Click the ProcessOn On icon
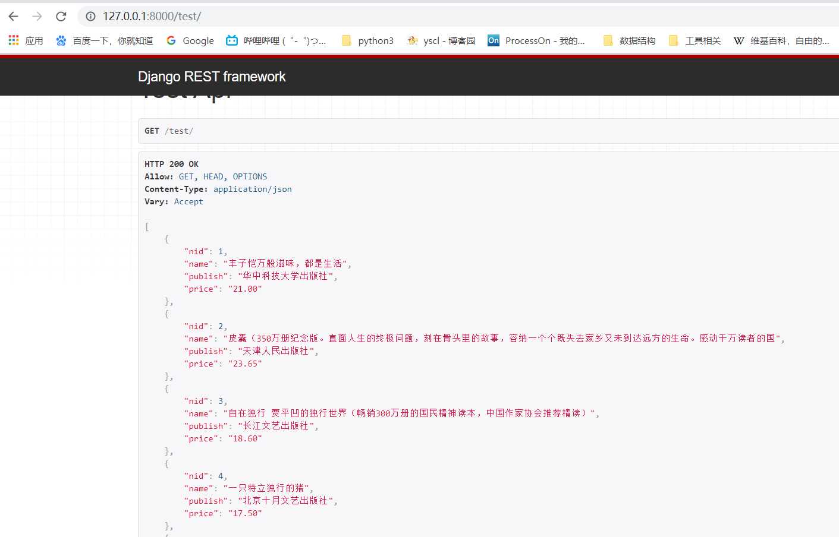Screen dimensions: 839x537 coord(494,40)
